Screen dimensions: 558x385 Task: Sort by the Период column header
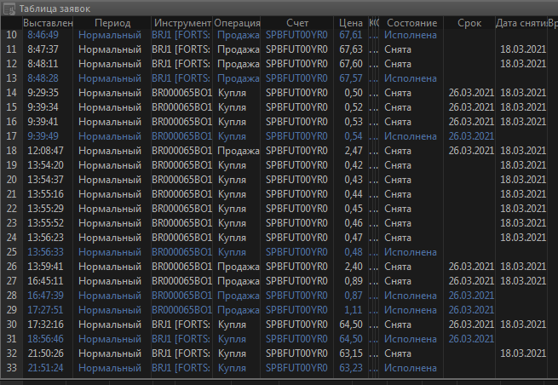[x=112, y=23]
